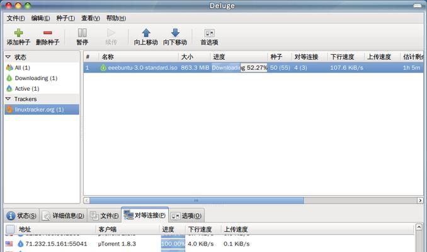Click the green status icon beside eeebuntu-3.0-standard.iso
The image size is (427, 252).
point(103,67)
